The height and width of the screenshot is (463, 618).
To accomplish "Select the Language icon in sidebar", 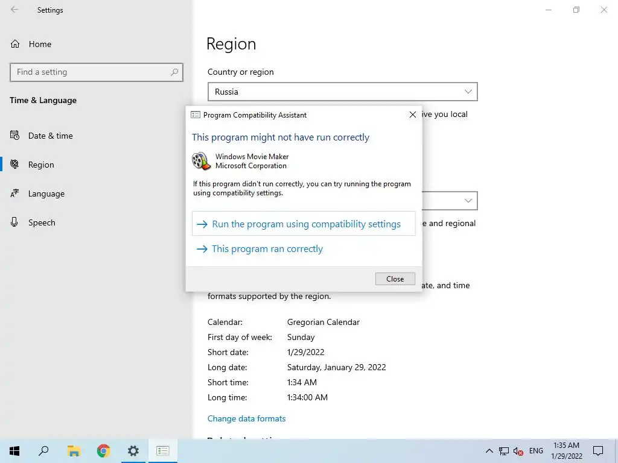I will point(14,194).
